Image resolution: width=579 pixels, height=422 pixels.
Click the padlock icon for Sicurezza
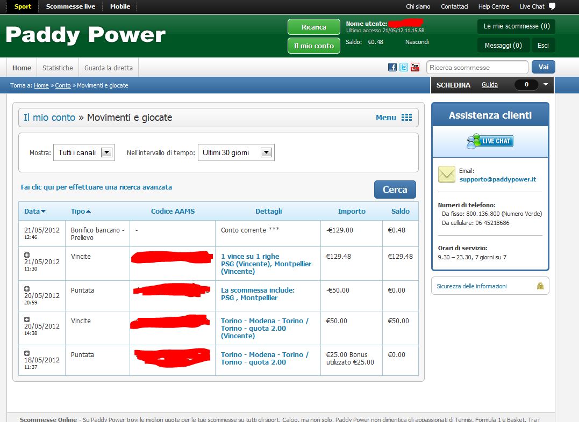click(x=540, y=286)
